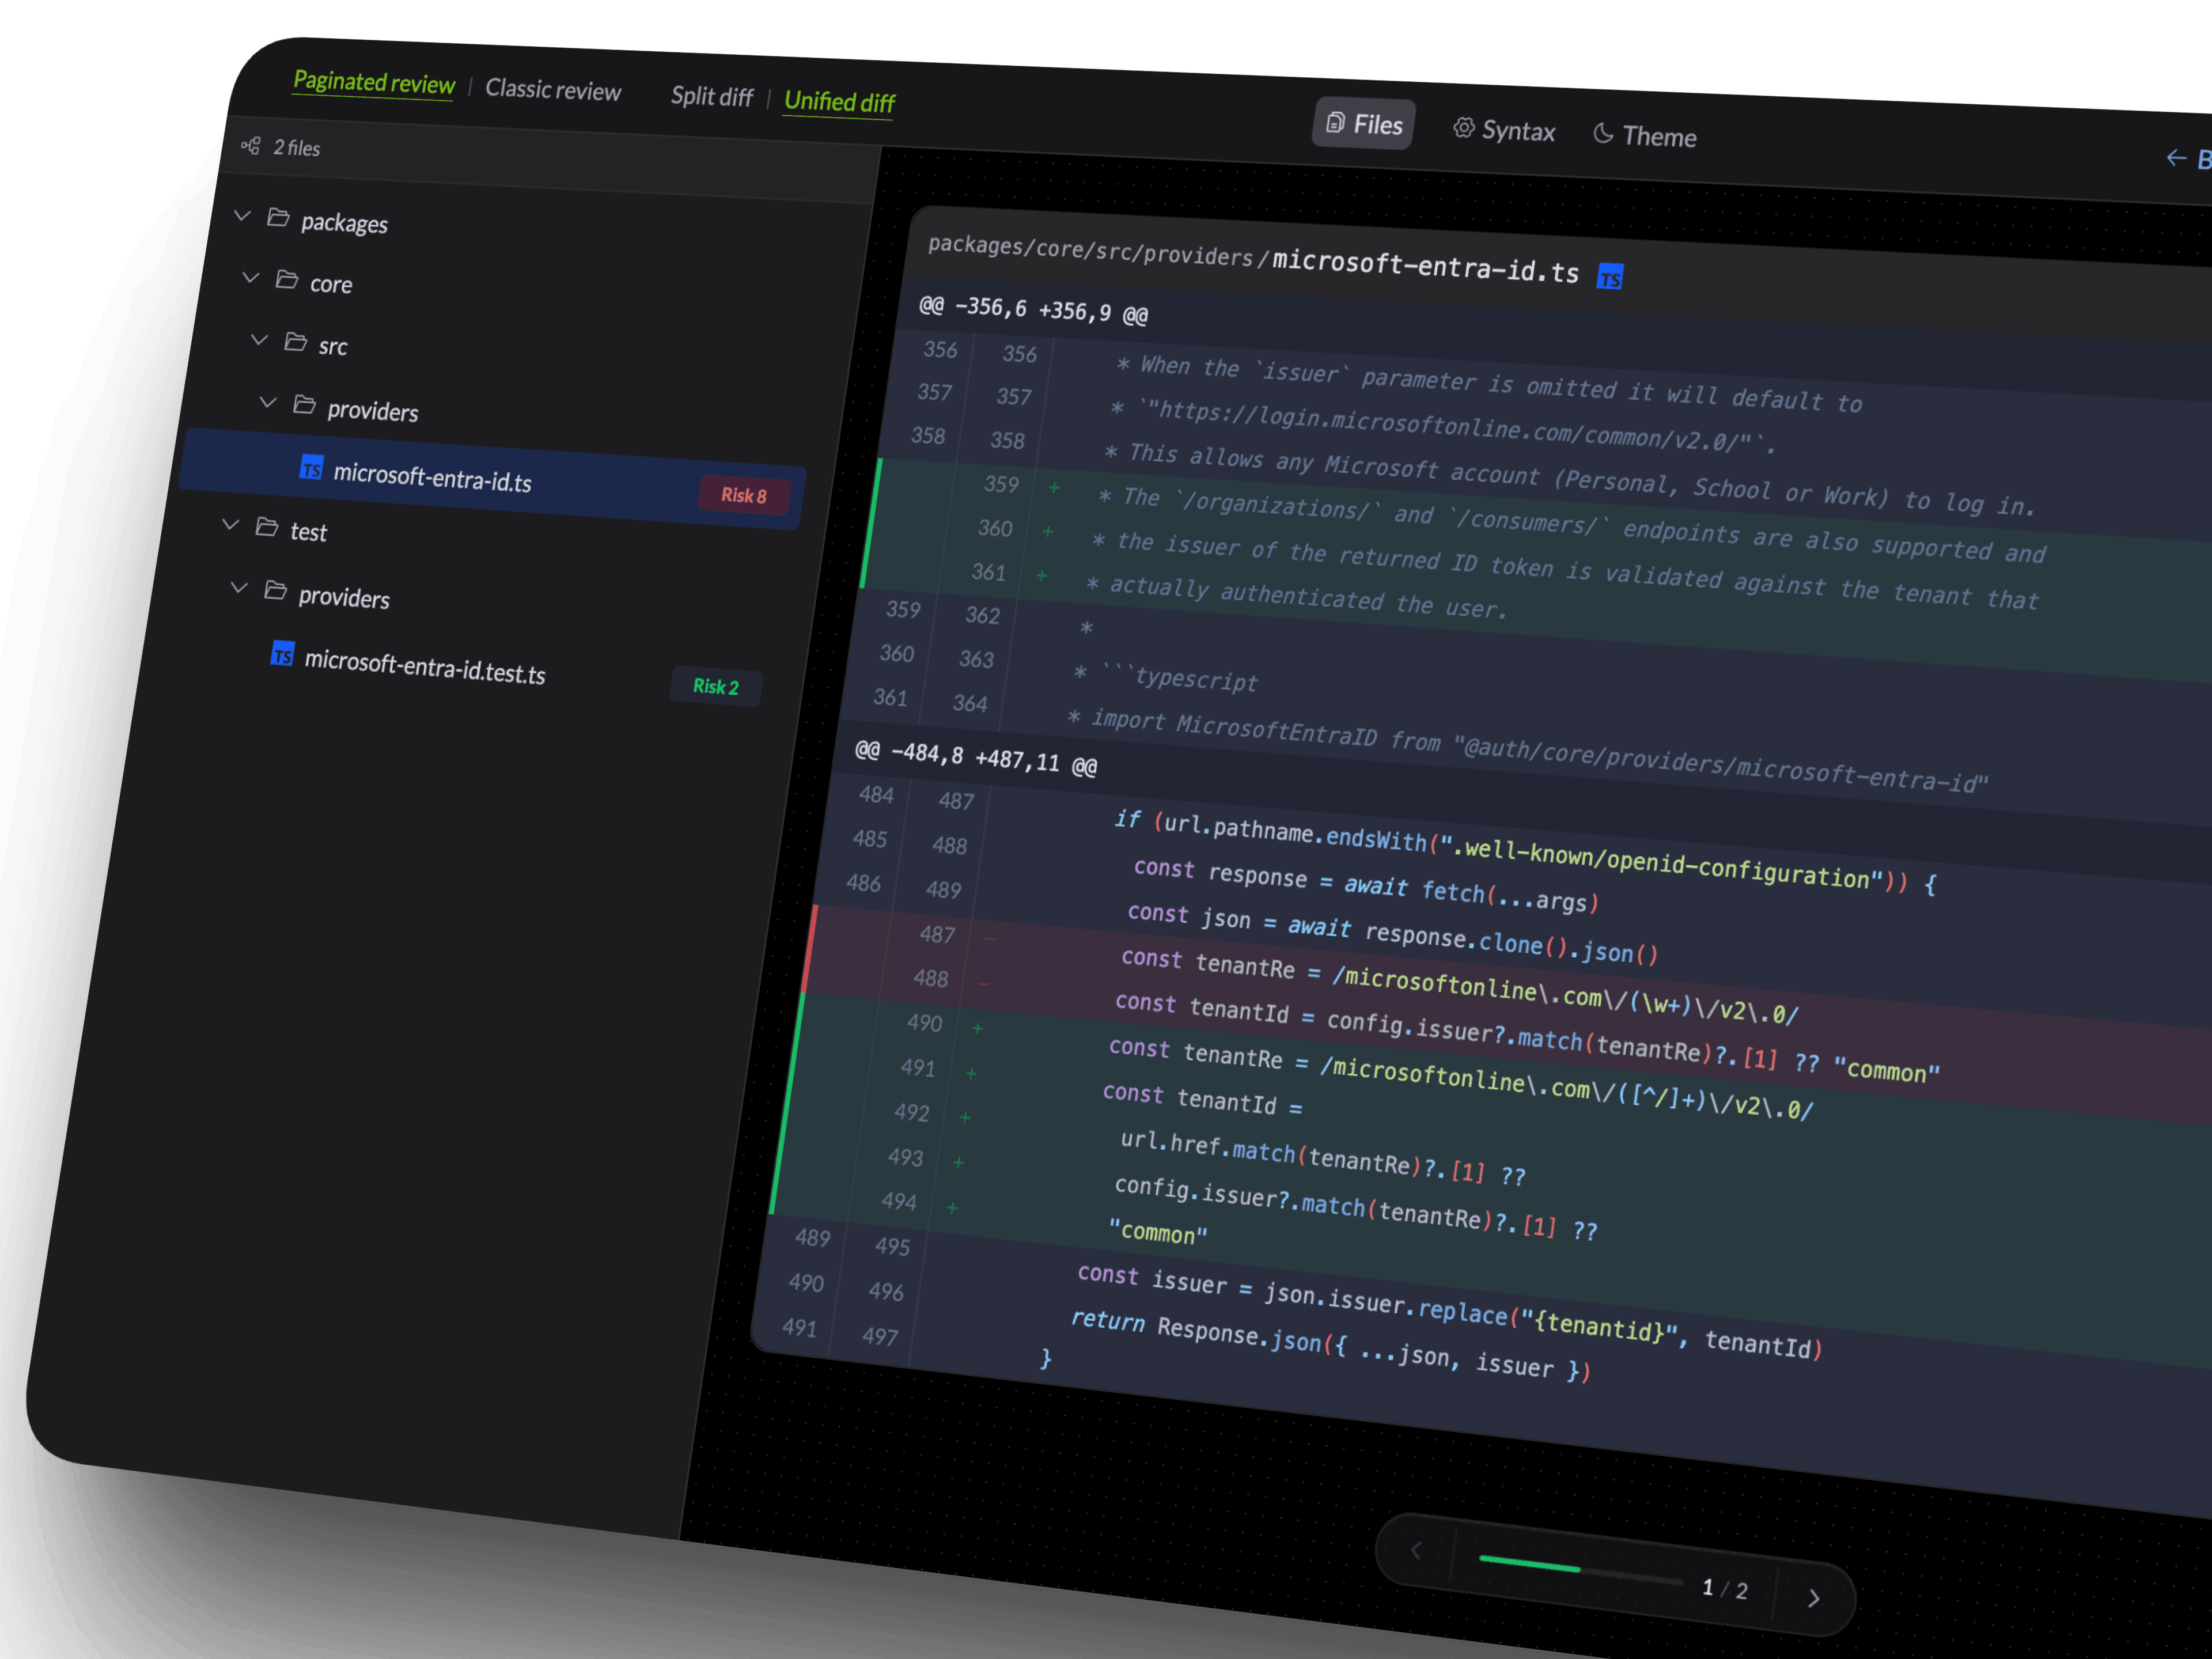2212x1659 pixels.
Task: Collapse the src folder chevron
Action: 260,340
